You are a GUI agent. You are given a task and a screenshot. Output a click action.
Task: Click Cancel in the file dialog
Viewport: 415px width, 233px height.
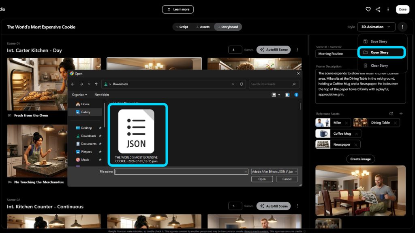(287, 179)
